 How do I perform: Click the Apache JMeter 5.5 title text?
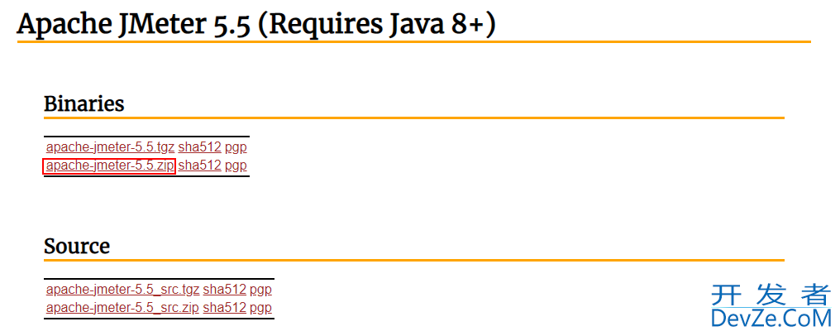tap(134, 25)
